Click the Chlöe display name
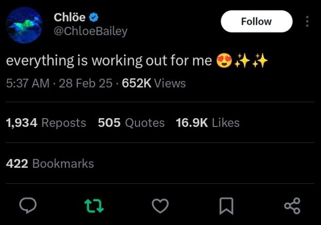 tap(69, 17)
